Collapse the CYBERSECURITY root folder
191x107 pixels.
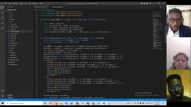(x=19, y=10)
